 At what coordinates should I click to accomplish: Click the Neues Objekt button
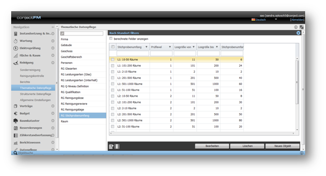[x=283, y=146]
